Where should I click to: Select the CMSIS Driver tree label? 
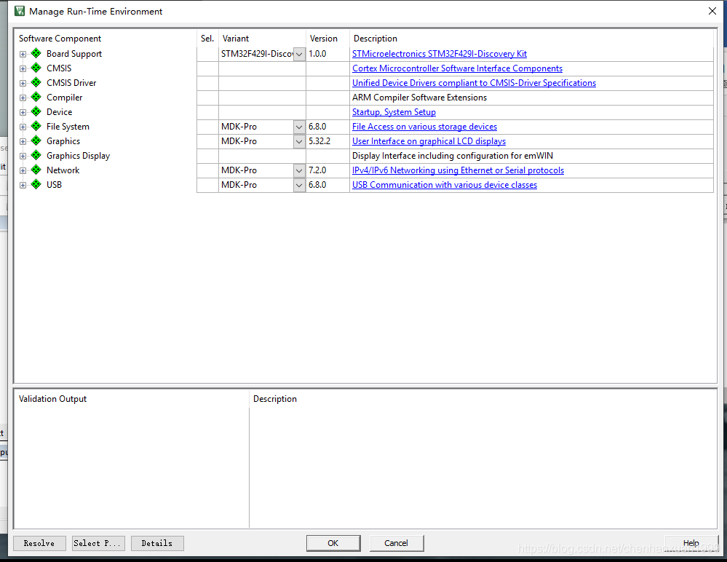pyautogui.click(x=71, y=83)
